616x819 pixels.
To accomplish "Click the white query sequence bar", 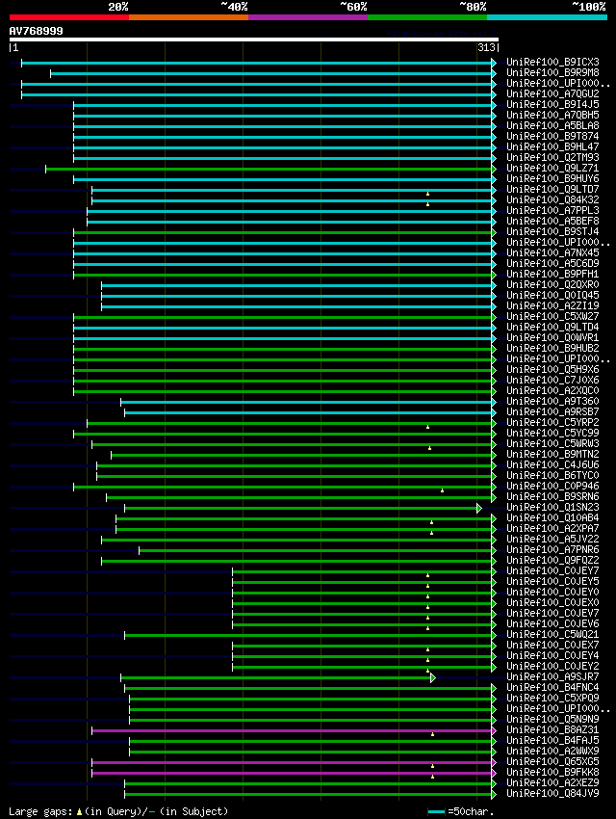I will click(253, 40).
